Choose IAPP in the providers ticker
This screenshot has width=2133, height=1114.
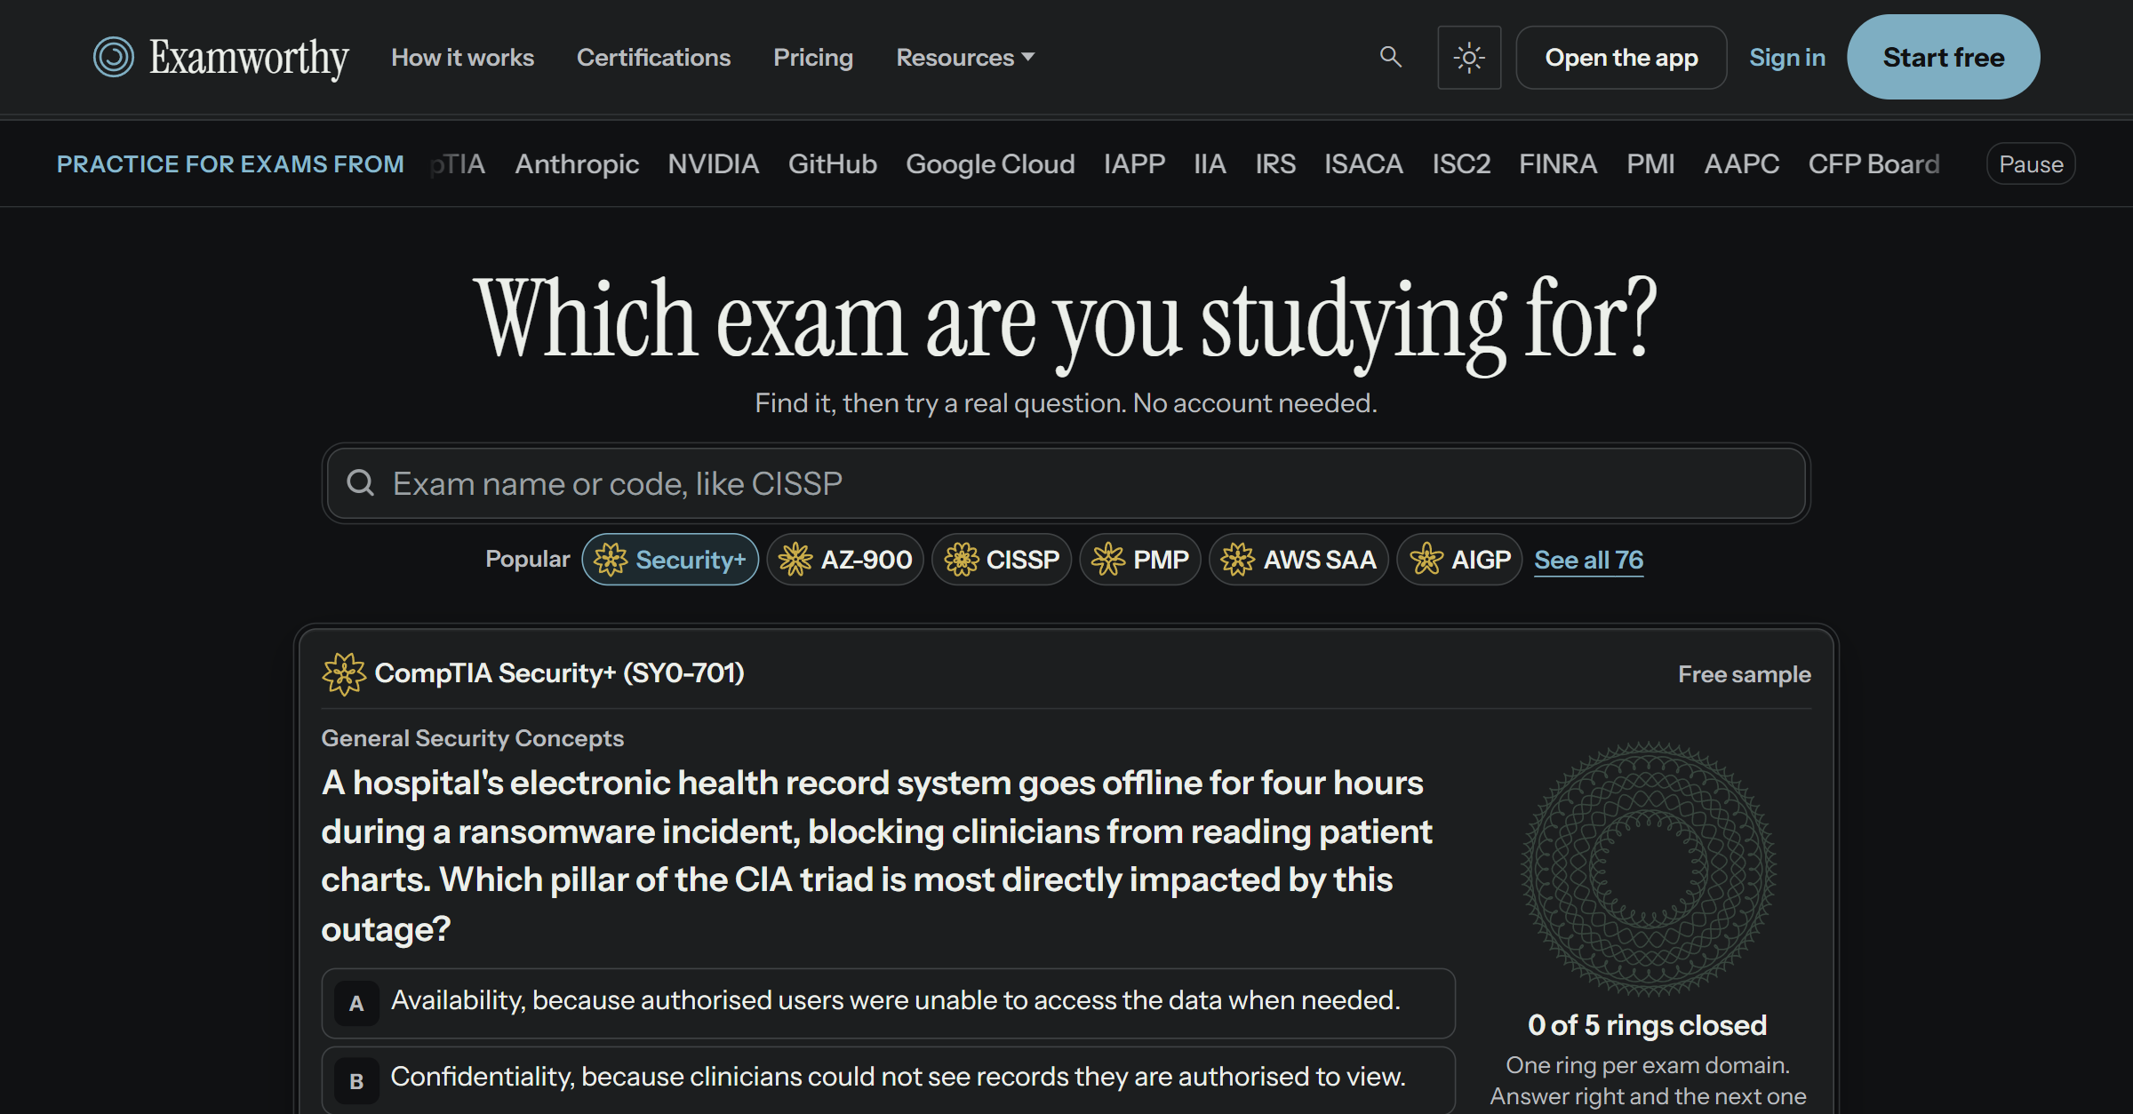point(1134,163)
